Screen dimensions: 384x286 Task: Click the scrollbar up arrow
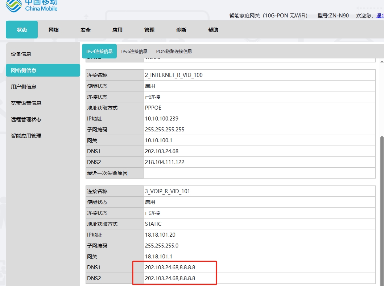pyautogui.click(x=382, y=61)
